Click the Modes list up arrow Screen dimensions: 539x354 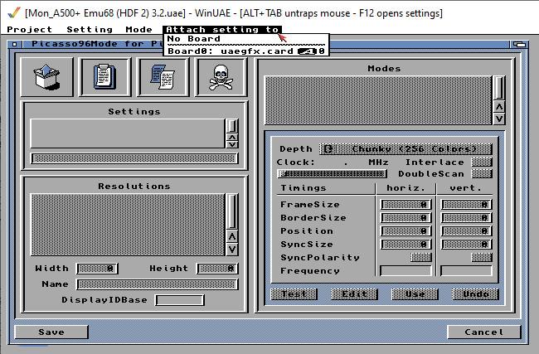point(499,107)
